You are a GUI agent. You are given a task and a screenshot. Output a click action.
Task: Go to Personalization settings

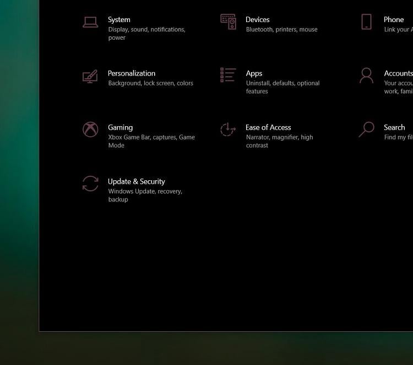coord(132,73)
